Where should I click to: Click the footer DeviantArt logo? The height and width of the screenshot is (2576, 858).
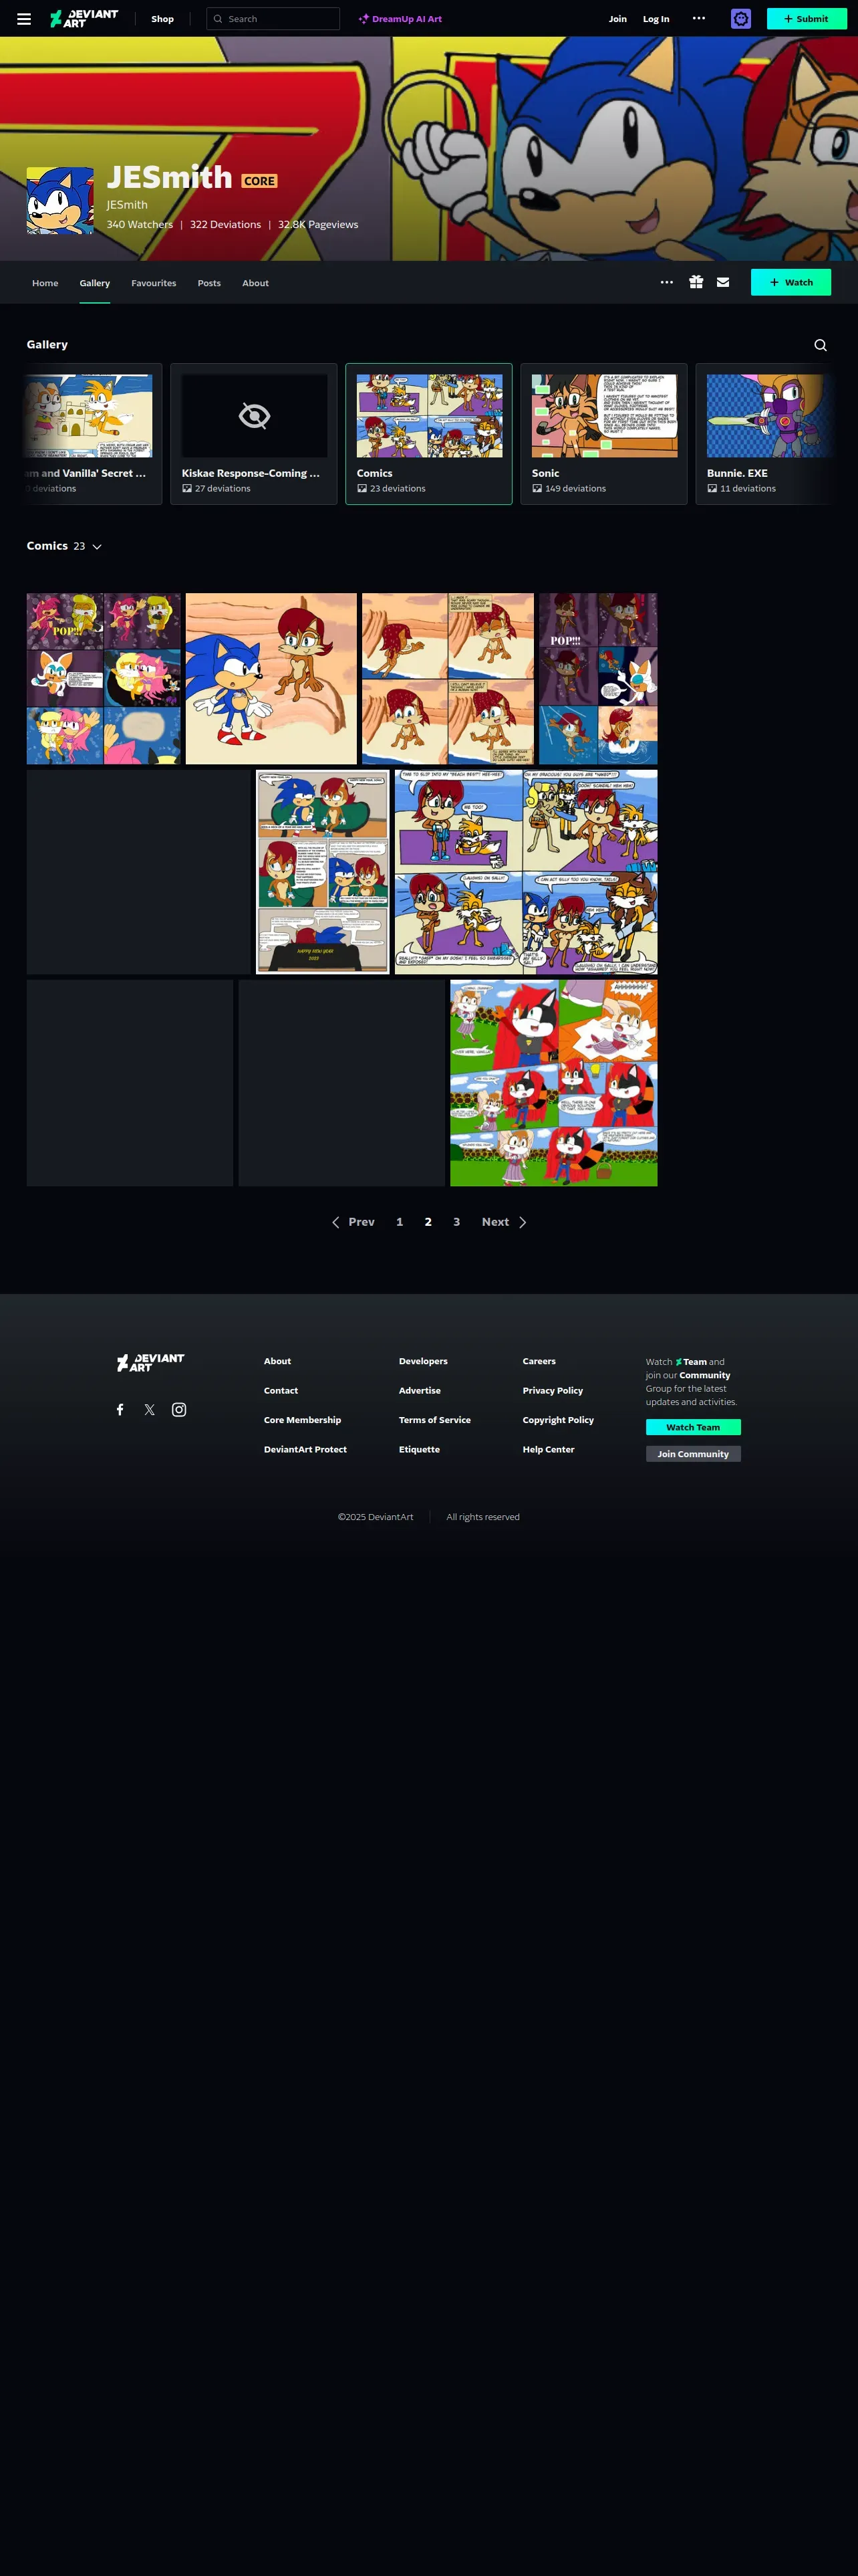click(151, 1362)
